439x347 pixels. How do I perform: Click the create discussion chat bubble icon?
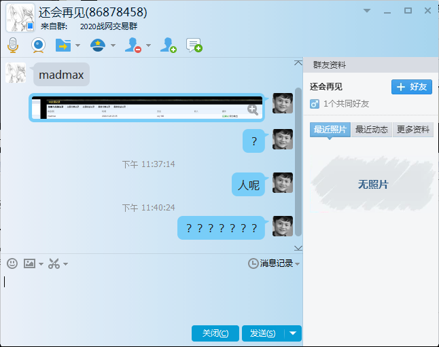[x=194, y=45]
